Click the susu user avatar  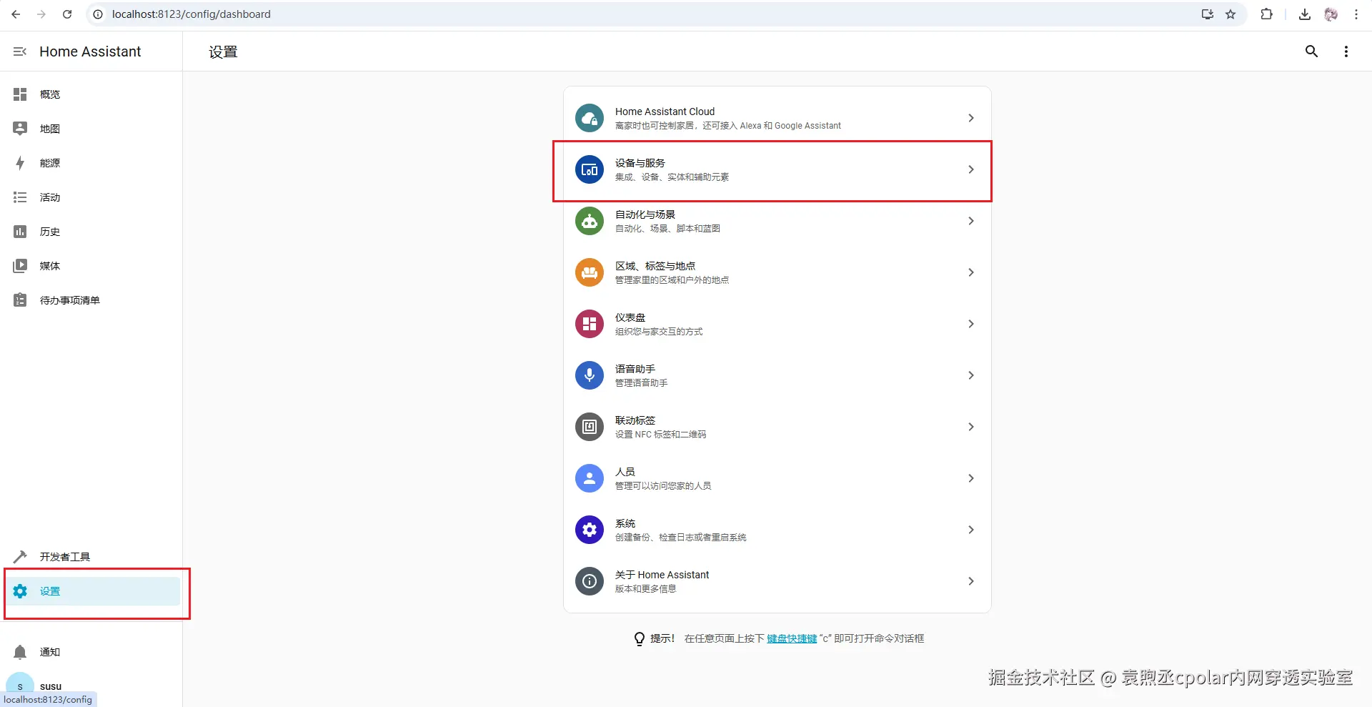(x=20, y=686)
